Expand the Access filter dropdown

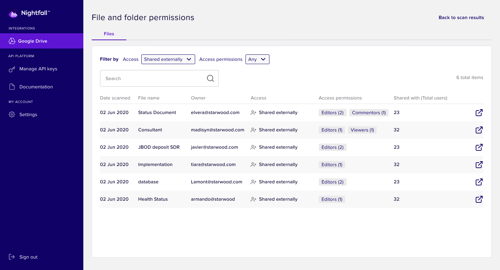pyautogui.click(x=168, y=59)
